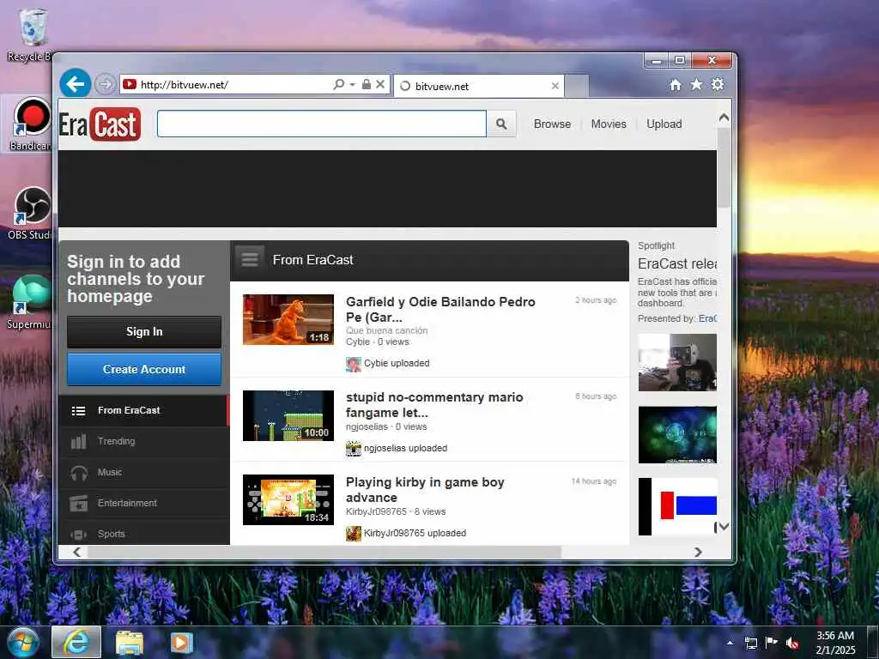
Task: Click the network tray icon
Action: (x=750, y=643)
